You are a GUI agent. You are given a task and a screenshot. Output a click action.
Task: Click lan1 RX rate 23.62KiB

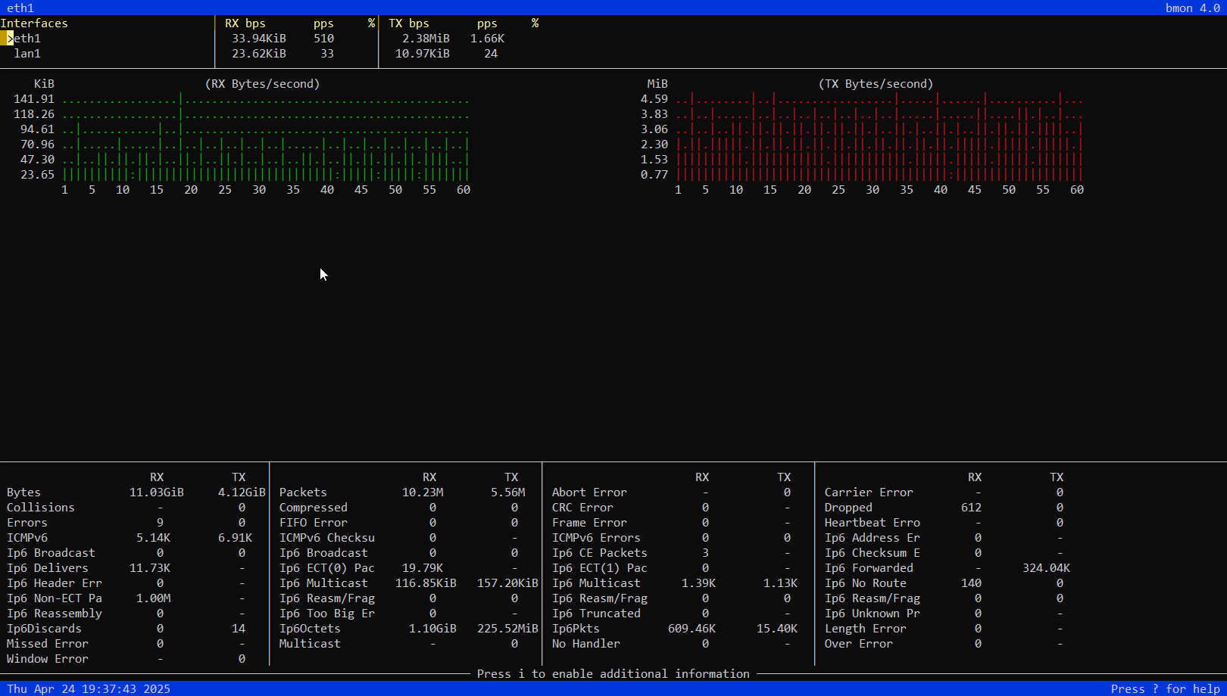259,54
